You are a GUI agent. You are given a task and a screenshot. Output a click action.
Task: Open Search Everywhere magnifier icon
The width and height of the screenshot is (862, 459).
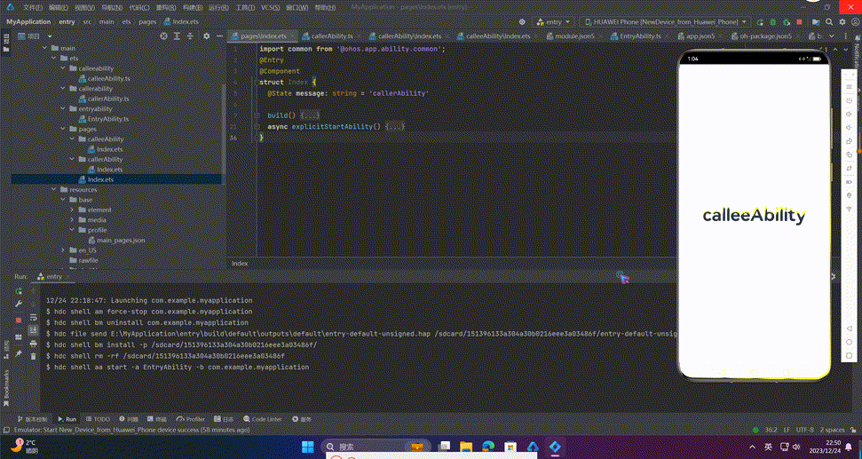click(x=828, y=21)
